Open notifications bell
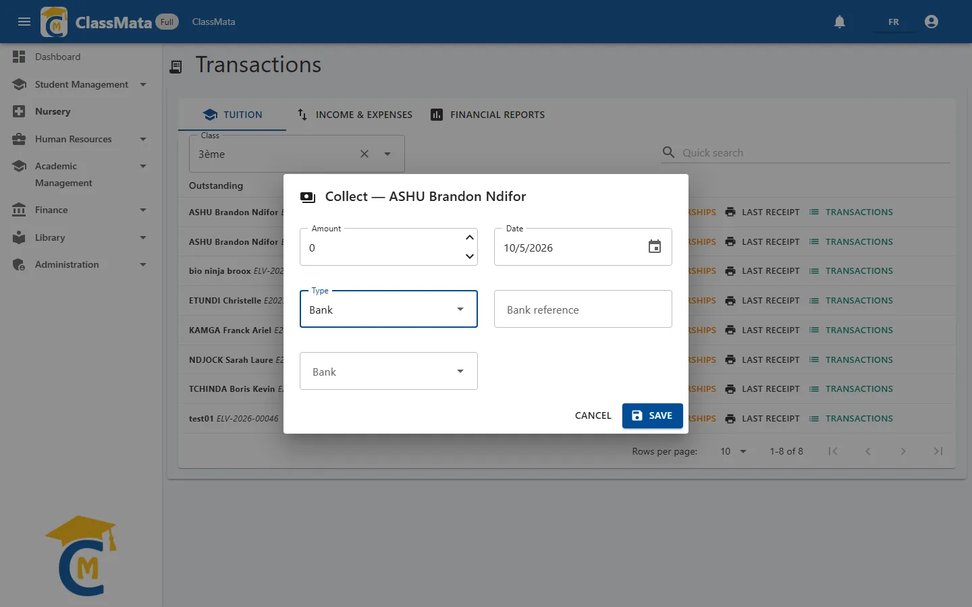972x607 pixels. 840,22
